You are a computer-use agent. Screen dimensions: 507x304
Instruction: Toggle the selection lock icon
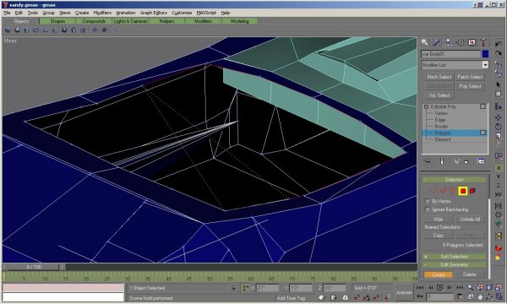234,287
